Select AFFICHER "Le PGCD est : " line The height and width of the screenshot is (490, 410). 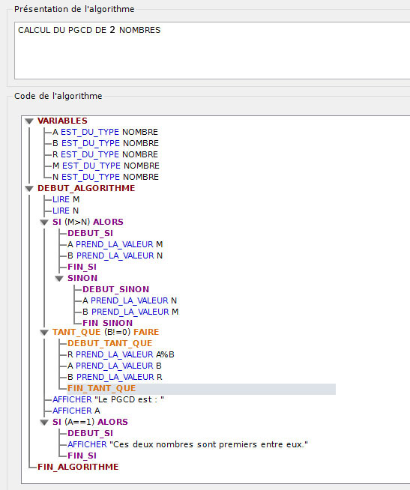pyautogui.click(x=108, y=399)
